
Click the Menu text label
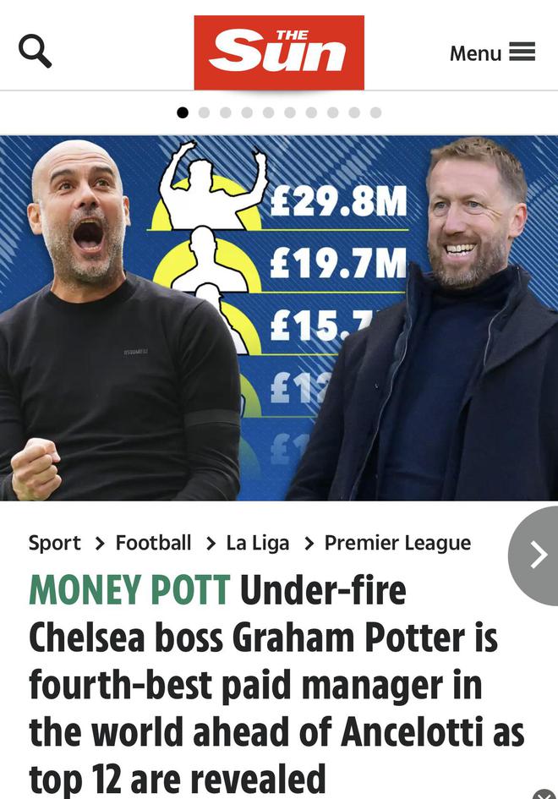click(475, 53)
